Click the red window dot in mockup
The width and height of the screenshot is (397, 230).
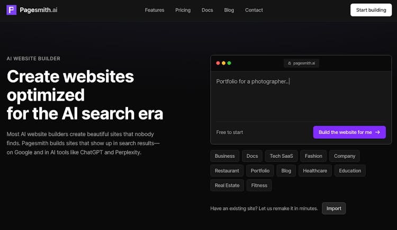point(218,63)
